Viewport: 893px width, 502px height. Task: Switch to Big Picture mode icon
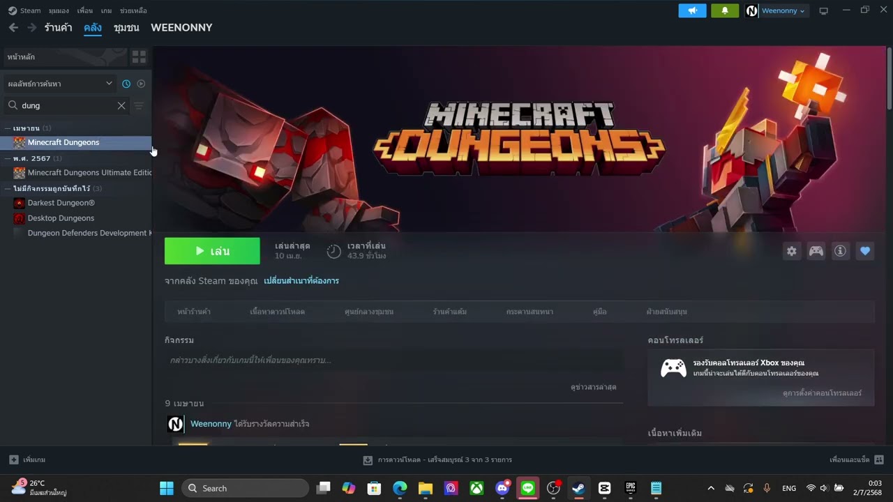pos(823,10)
